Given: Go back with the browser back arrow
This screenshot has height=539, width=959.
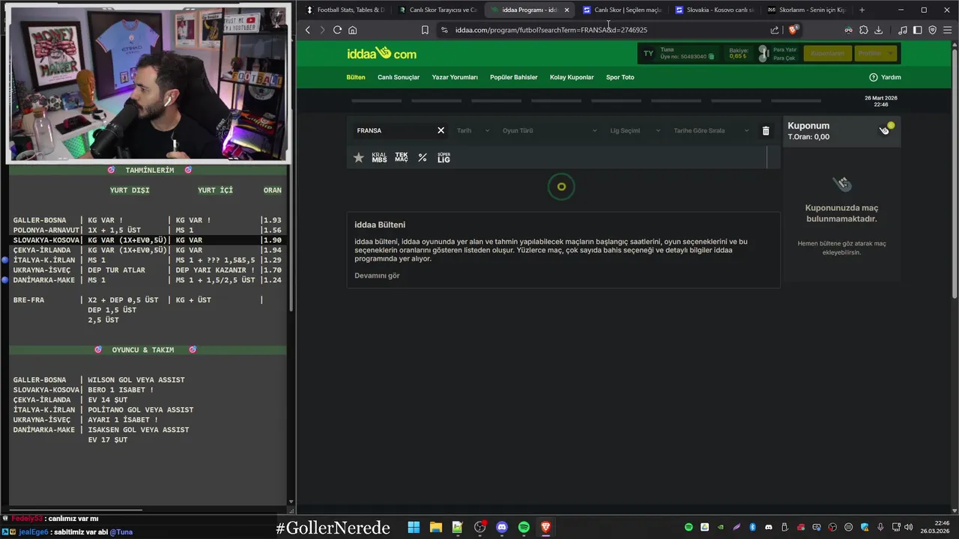Looking at the screenshot, I should click(x=308, y=30).
